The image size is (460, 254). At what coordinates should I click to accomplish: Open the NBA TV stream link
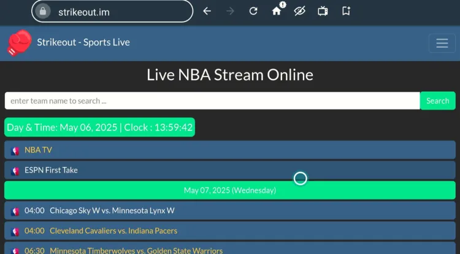click(x=230, y=150)
